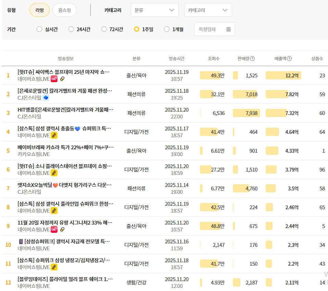Click the blue badge next to CJ온스타일 in row 2
This screenshot has width=328, height=291.
(46, 98)
